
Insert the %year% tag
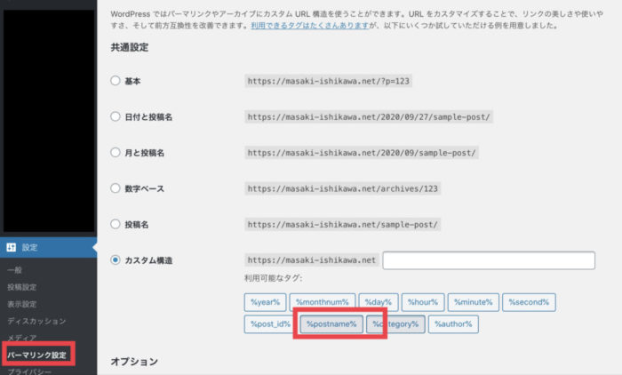265,302
